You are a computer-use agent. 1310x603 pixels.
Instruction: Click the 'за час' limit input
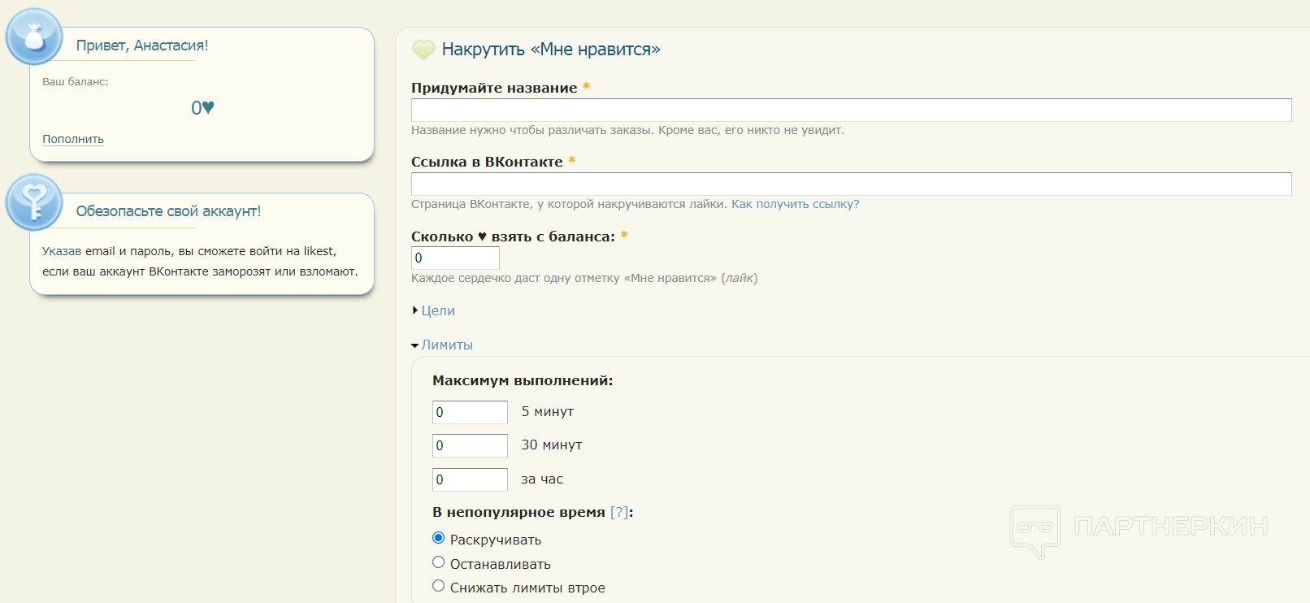[470, 479]
